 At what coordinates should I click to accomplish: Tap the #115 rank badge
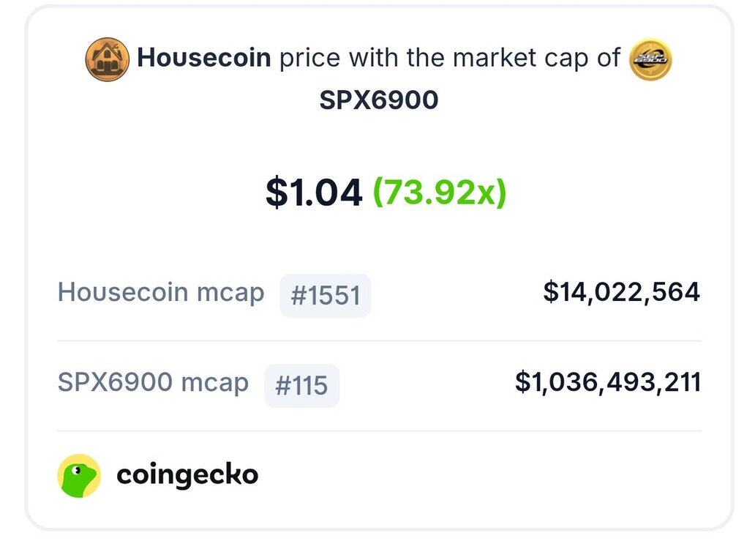(x=301, y=385)
